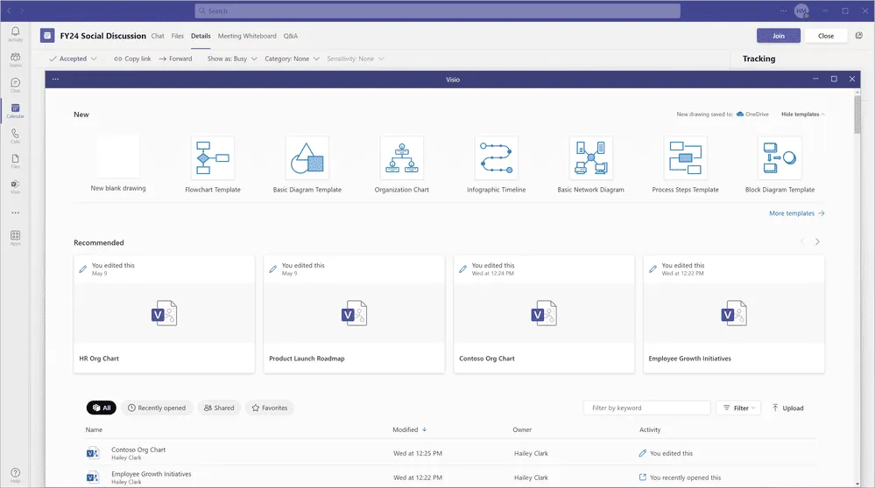Click the FY24 Social Discussion meeting icon

(x=47, y=36)
